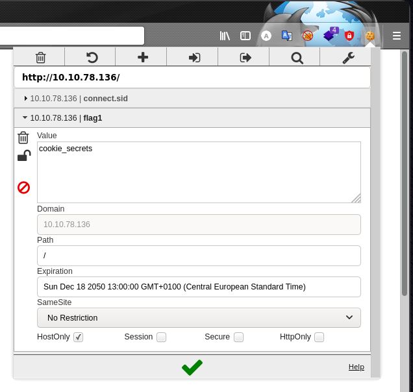Open the blue extension with badge 4
The height and width of the screenshot is (392, 413).
pos(331,34)
